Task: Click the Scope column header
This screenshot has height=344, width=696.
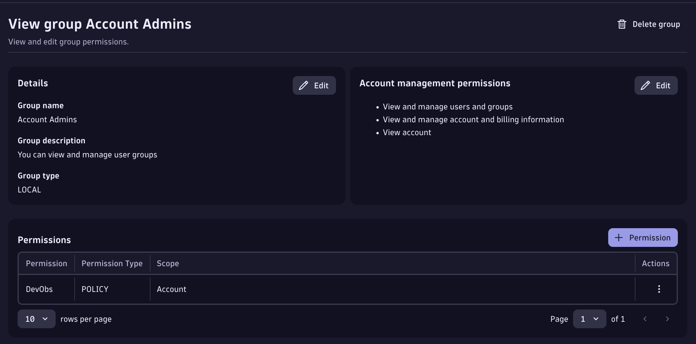Action: [x=168, y=263]
